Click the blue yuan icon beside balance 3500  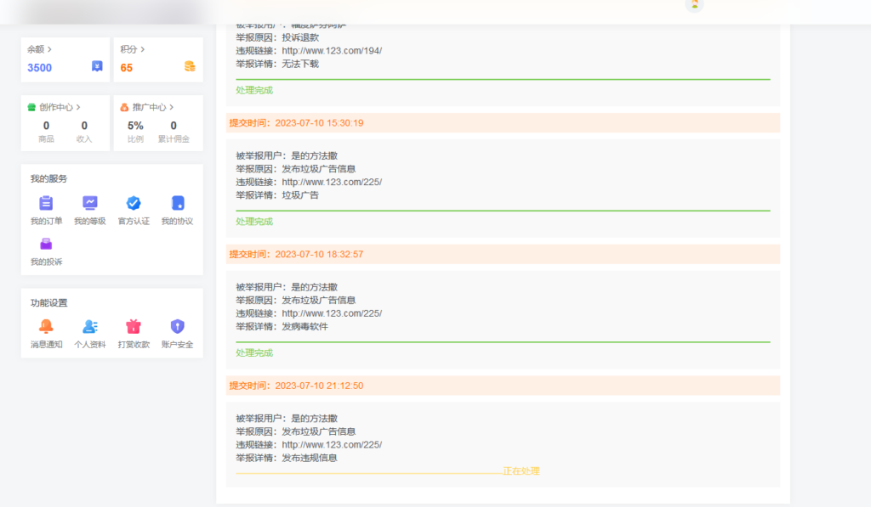(98, 66)
